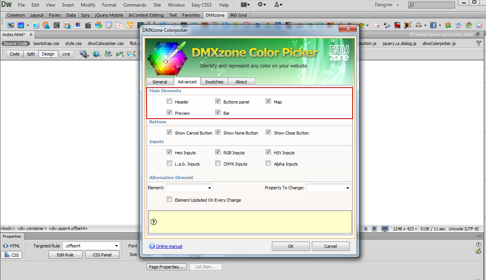The image size is (486, 280).
Task: Enable the Header checkbox
Action: click(169, 101)
